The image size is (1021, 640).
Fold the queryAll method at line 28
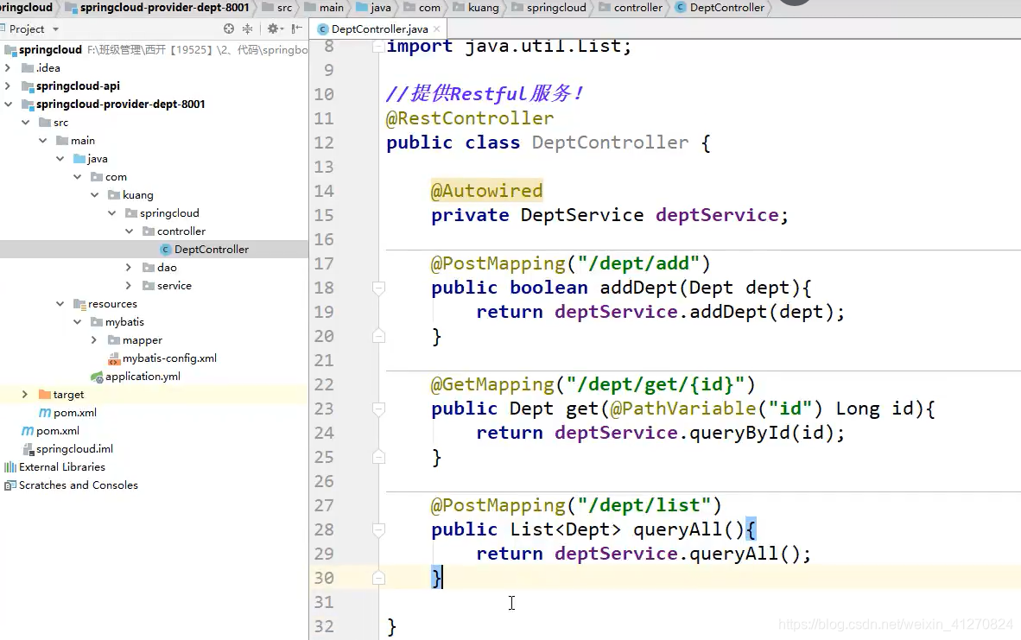(x=378, y=529)
